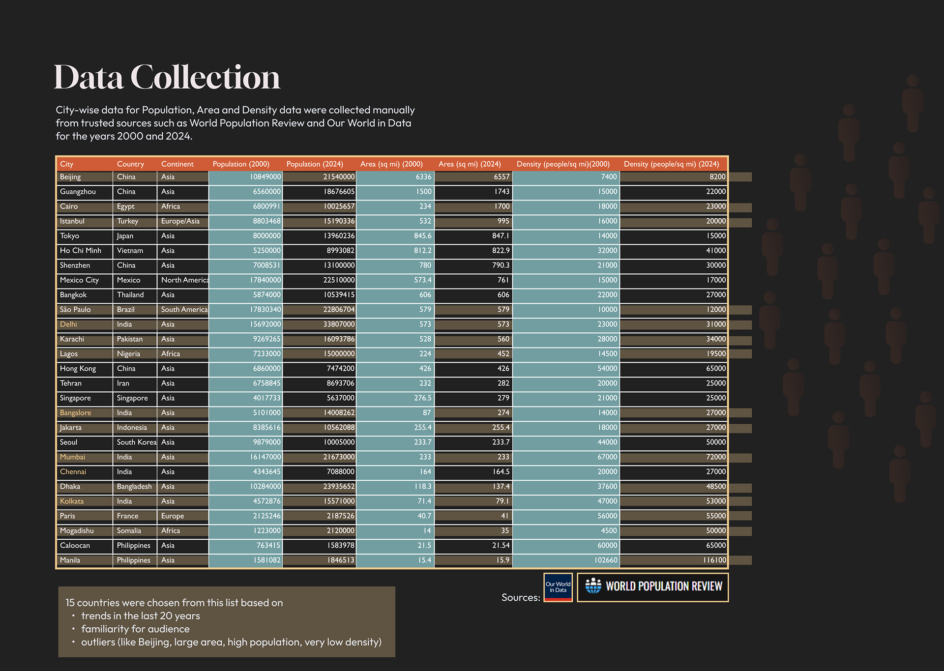Click the World Population Review logo

(652, 587)
